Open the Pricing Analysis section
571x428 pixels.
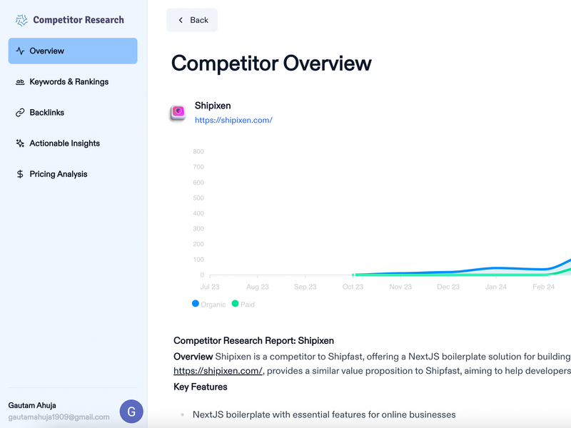tap(57, 173)
